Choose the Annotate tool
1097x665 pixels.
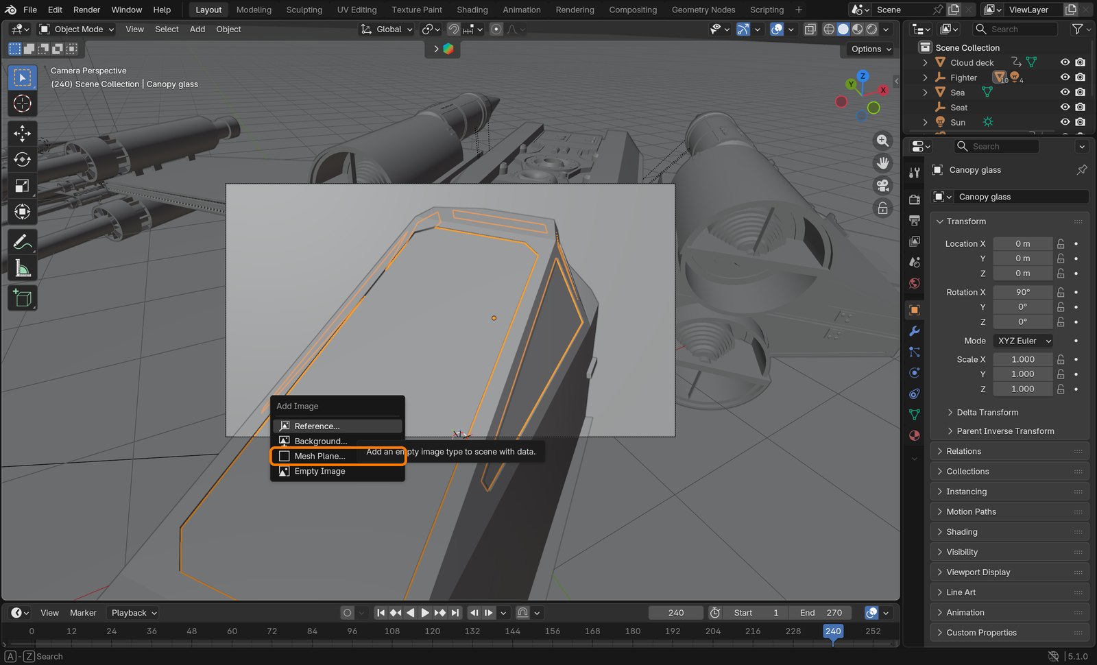(22, 242)
